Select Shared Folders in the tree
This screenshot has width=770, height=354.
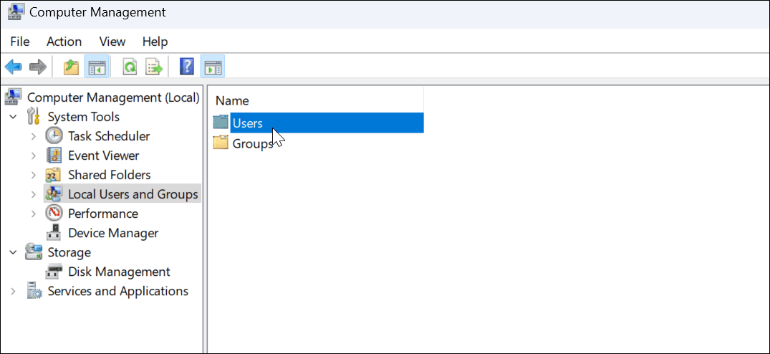pos(110,175)
